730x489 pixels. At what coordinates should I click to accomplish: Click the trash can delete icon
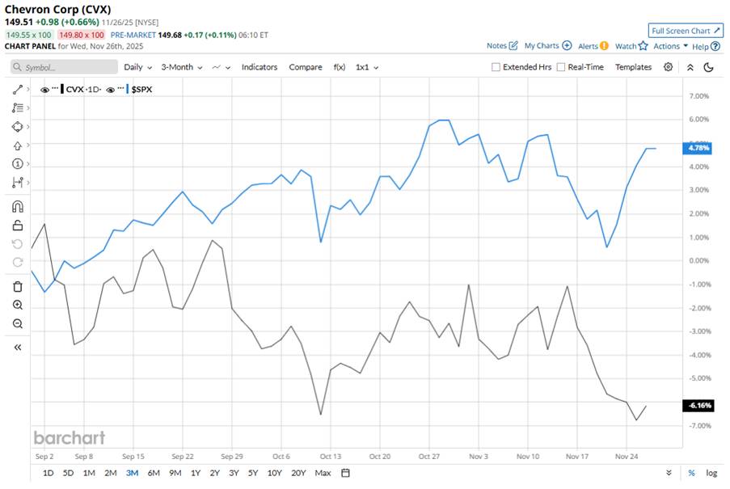click(18, 286)
